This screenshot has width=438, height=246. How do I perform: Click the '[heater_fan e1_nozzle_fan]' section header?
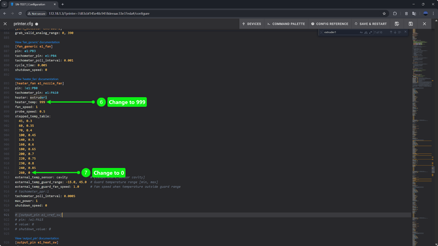39,83
